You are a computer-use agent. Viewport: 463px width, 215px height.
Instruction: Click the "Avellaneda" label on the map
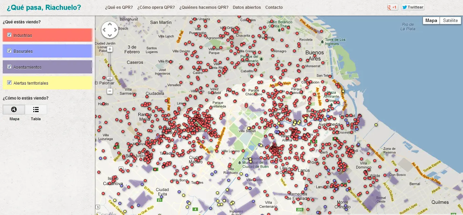[x=329, y=124]
